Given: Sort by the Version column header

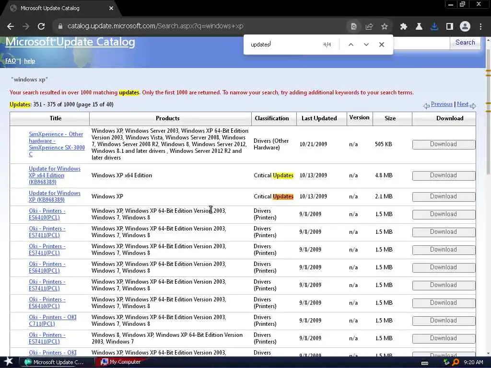Looking at the screenshot, I should click(x=359, y=118).
